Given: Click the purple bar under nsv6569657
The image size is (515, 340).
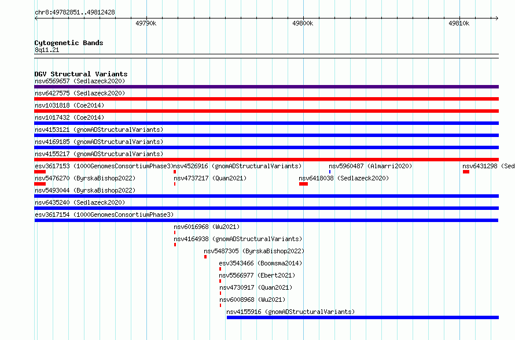Looking at the screenshot, I should point(266,87).
